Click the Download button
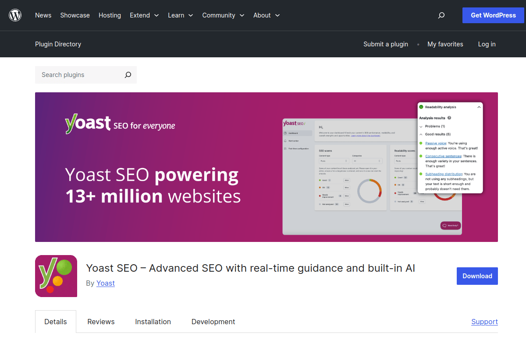This screenshot has height=350, width=526. click(477, 276)
